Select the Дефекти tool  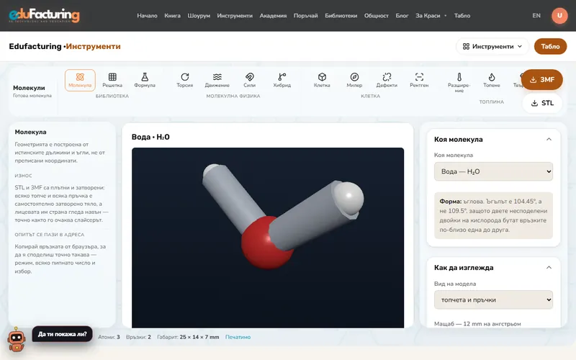tap(387, 80)
